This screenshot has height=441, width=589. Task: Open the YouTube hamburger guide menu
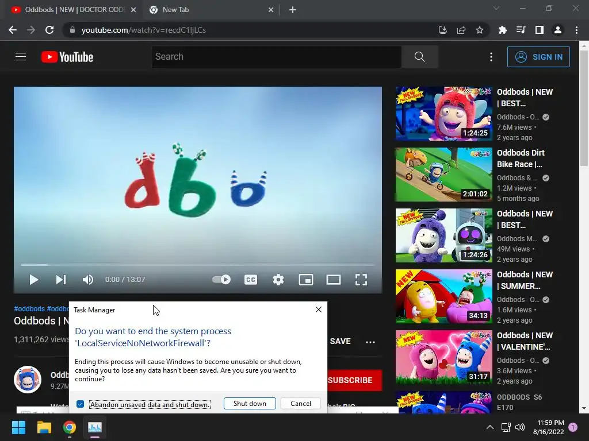(21, 57)
